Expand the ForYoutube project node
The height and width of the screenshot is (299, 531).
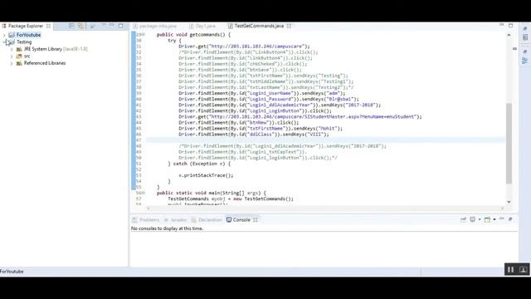pos(4,35)
